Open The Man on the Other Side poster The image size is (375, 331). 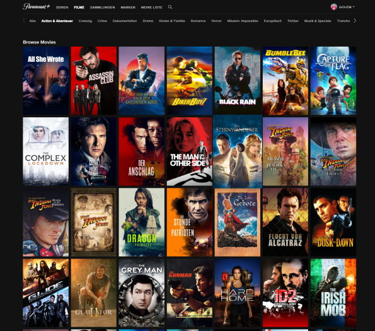(x=190, y=151)
